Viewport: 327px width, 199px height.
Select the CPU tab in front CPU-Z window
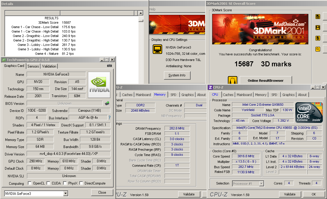tap(215, 94)
